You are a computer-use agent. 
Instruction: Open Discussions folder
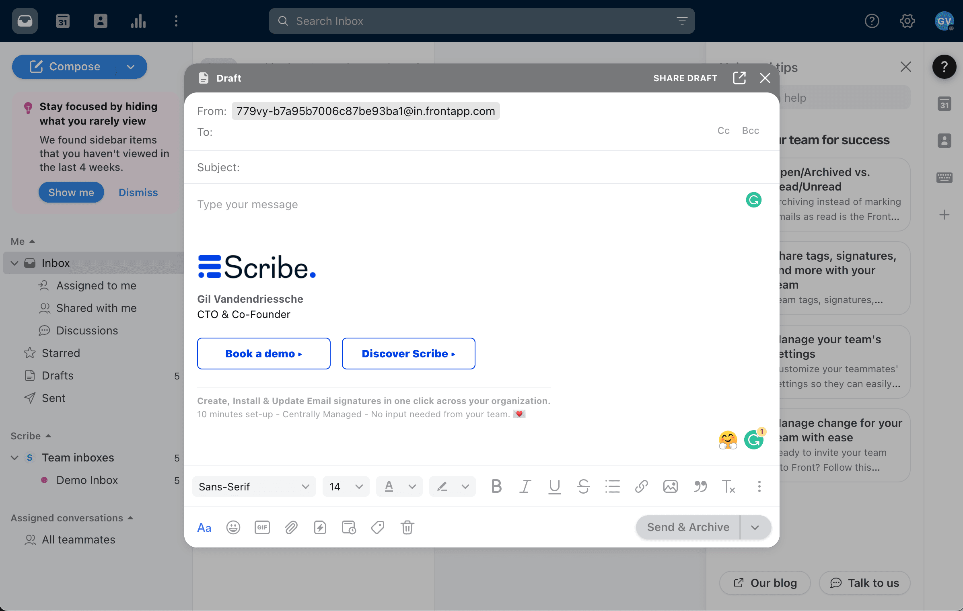click(87, 331)
